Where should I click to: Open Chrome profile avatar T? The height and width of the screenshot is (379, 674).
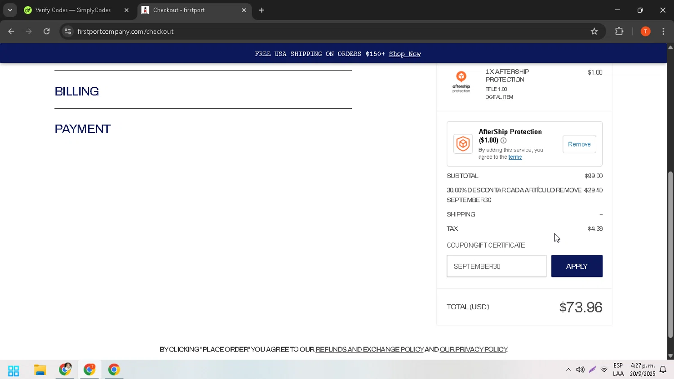point(645,31)
